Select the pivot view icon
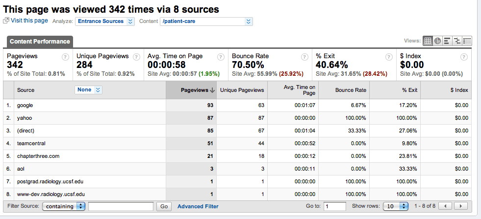This screenshot has height=219, width=481. [x=467, y=41]
